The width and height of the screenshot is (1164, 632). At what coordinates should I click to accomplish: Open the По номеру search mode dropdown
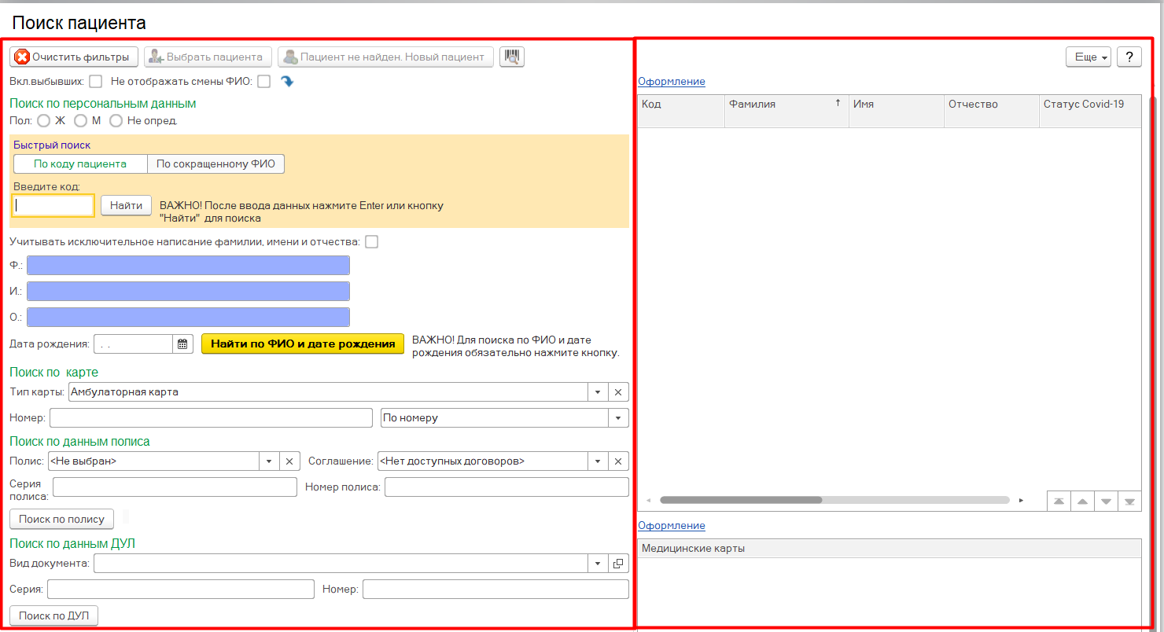[617, 418]
